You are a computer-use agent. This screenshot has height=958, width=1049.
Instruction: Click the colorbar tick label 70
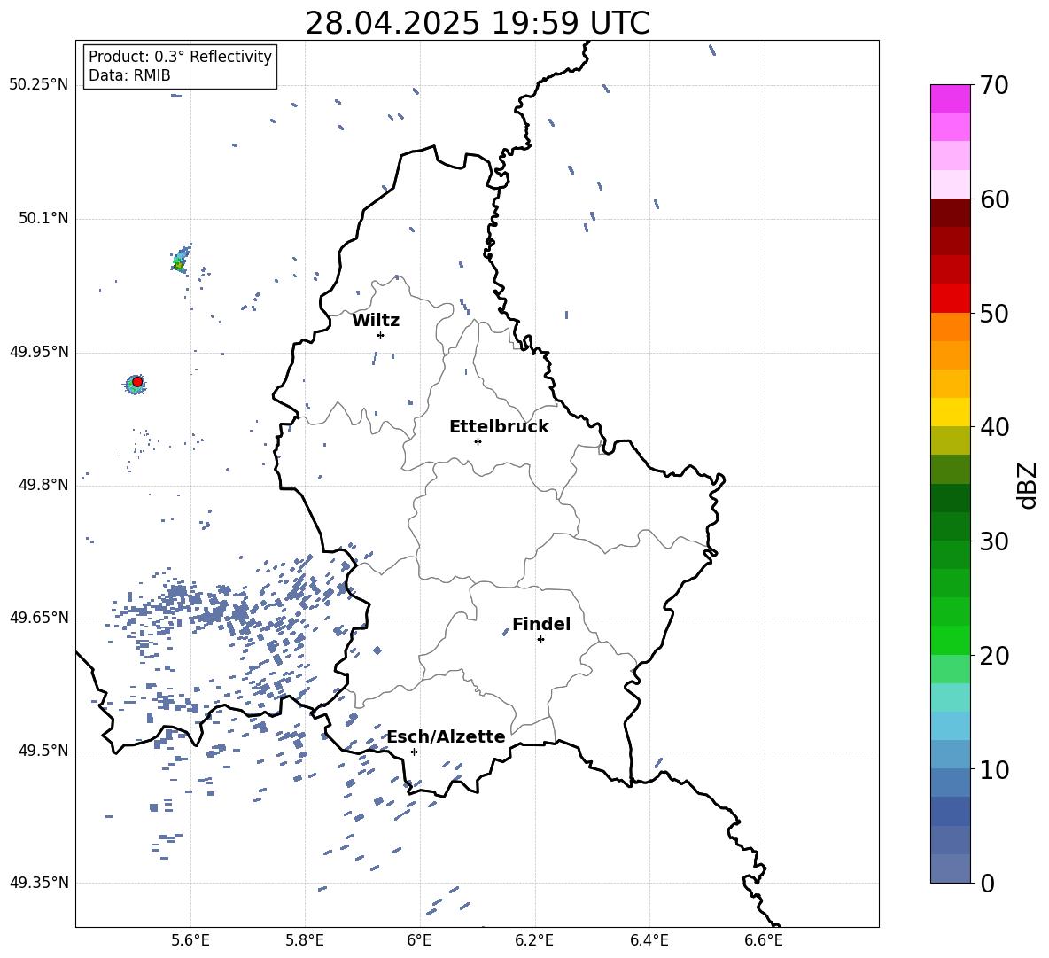994,86
